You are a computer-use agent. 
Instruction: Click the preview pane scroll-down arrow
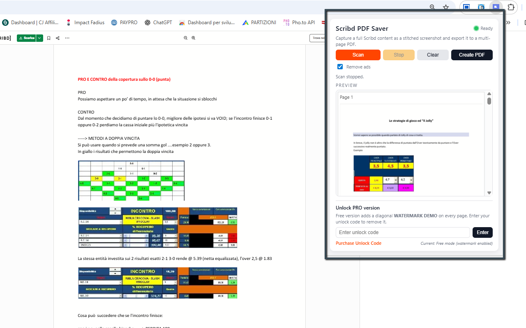point(489,192)
